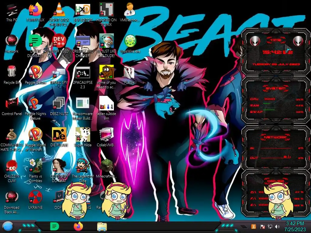Select the green document-lines desktop shortcut
This screenshot has width=311, height=233.
(x=35, y=46)
